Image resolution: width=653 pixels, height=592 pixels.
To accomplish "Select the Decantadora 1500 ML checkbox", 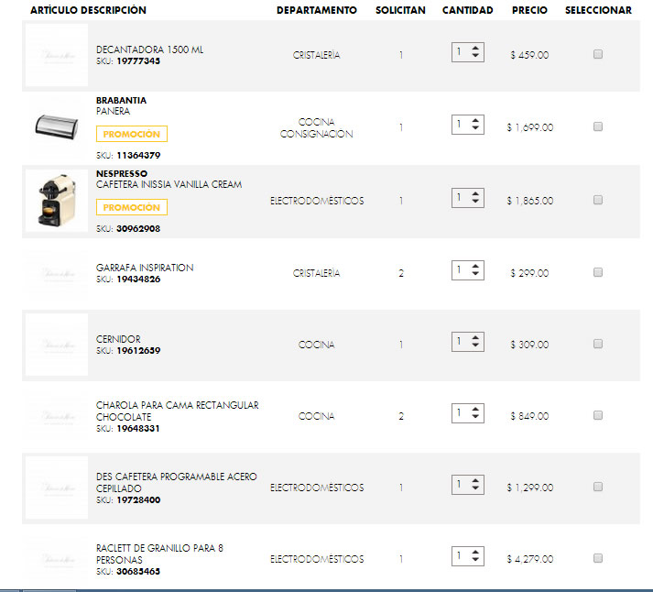I will [x=598, y=55].
